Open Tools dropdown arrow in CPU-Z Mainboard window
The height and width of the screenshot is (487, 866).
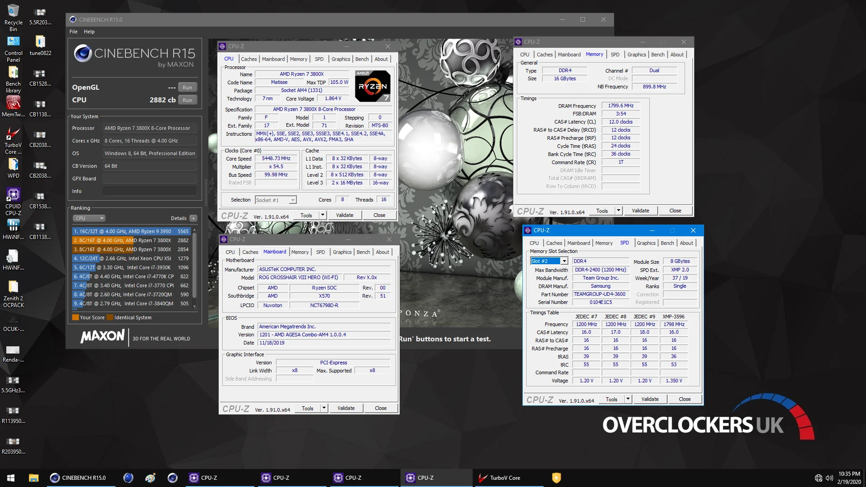pyautogui.click(x=324, y=409)
